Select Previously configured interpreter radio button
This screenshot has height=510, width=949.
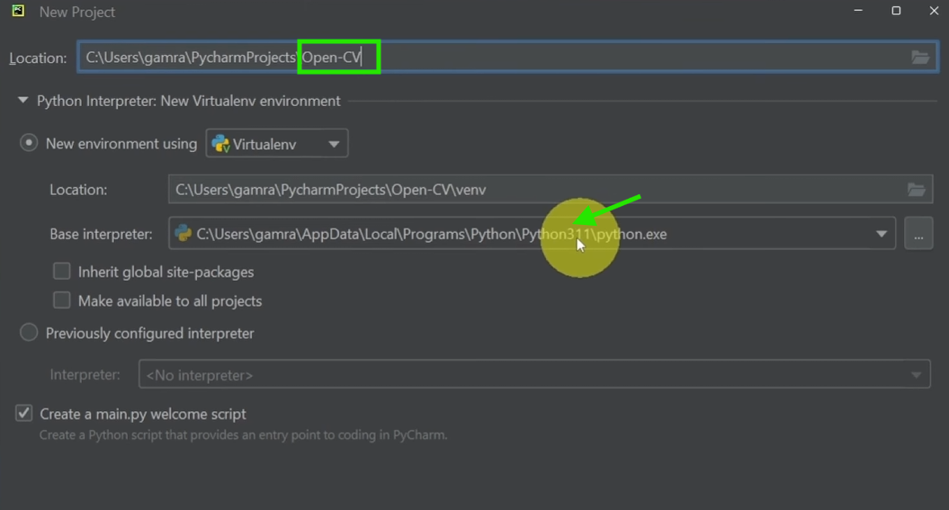pos(29,332)
